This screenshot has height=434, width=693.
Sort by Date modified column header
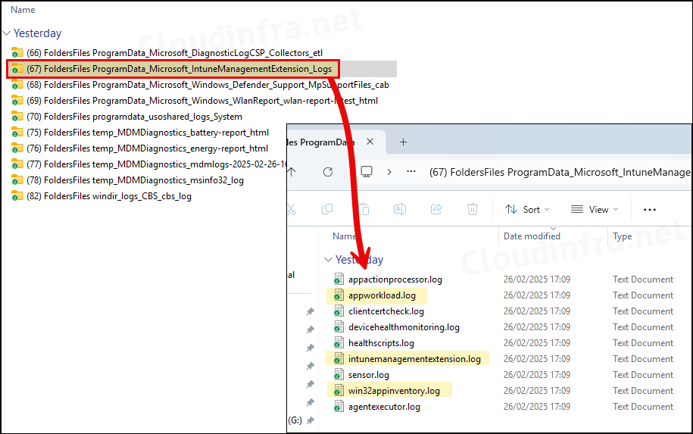[532, 236]
